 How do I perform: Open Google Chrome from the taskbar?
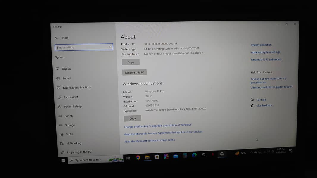[138, 158]
